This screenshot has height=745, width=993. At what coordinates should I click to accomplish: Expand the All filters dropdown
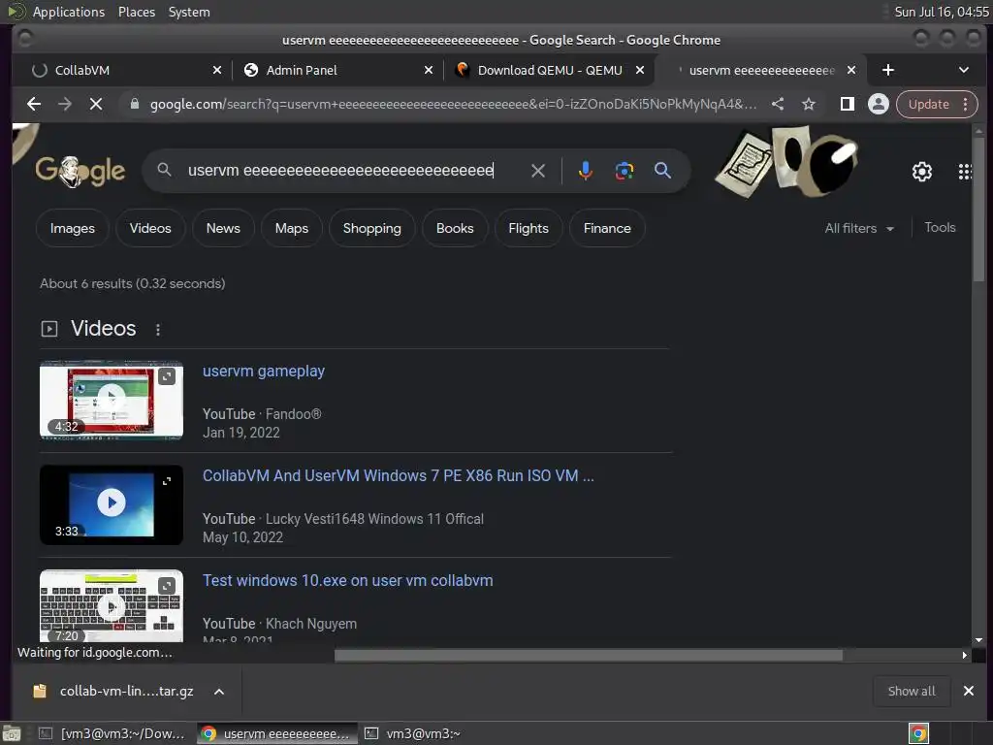(x=859, y=228)
